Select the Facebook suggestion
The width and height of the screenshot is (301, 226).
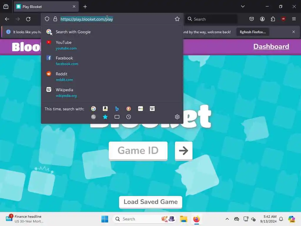112,61
